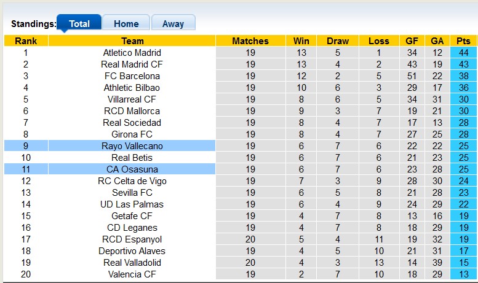478x283 pixels.
Task: Select the highlighted CA Osasuna row
Action: [x=132, y=169]
